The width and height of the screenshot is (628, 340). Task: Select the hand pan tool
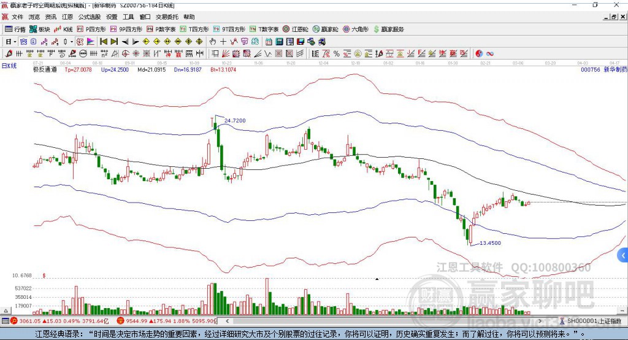213,42
